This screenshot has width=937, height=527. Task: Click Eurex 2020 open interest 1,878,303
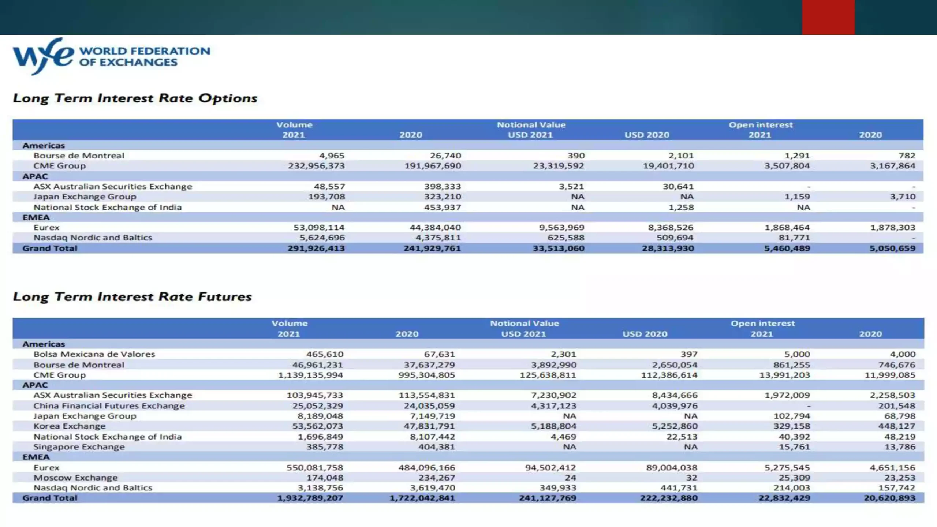pos(893,228)
